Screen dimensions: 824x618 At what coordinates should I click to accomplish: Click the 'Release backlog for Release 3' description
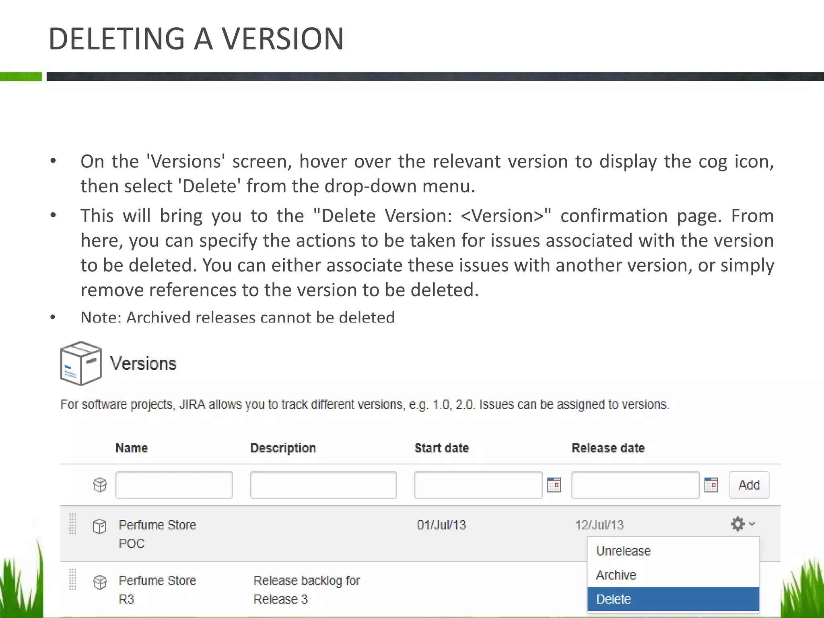tap(307, 589)
